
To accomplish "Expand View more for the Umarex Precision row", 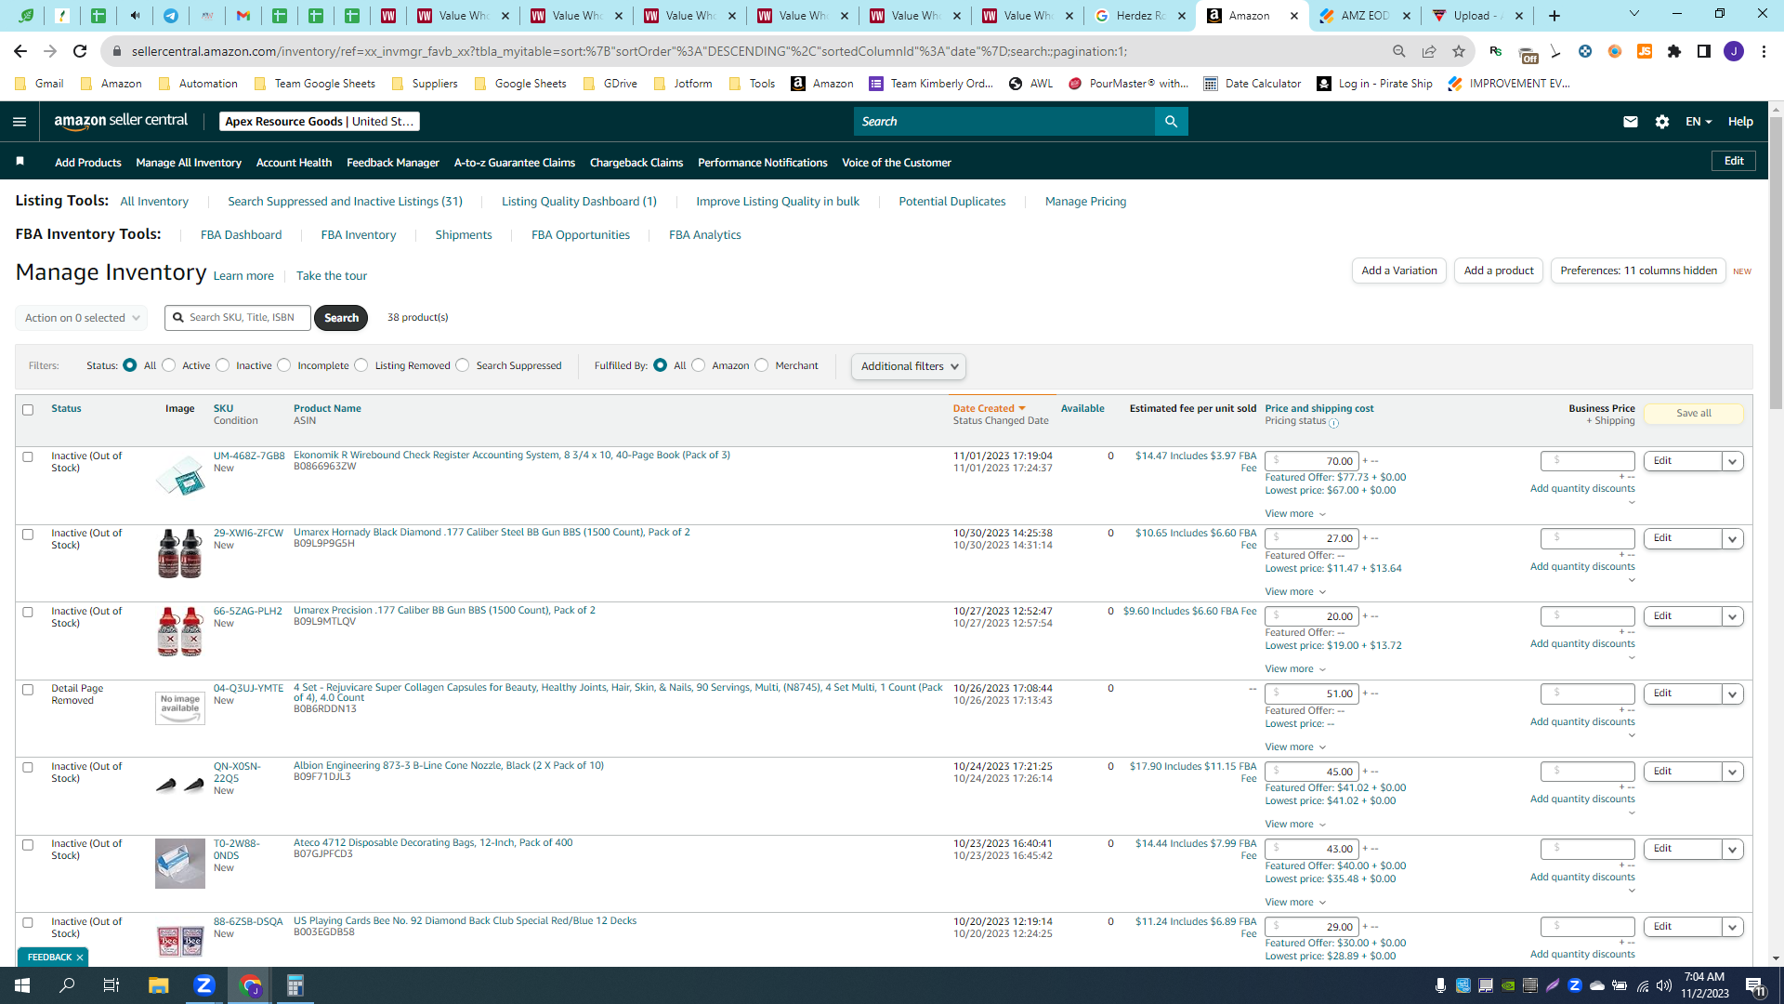I will 1295,669.
